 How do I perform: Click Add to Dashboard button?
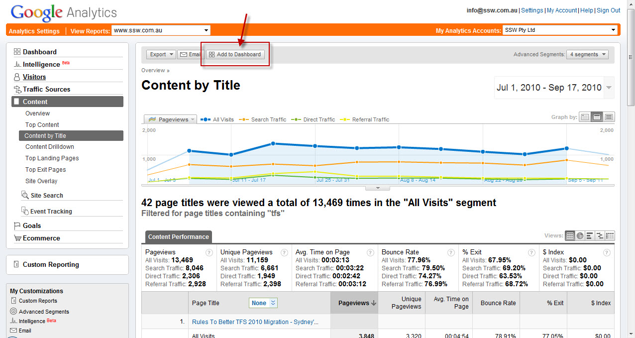(x=235, y=54)
